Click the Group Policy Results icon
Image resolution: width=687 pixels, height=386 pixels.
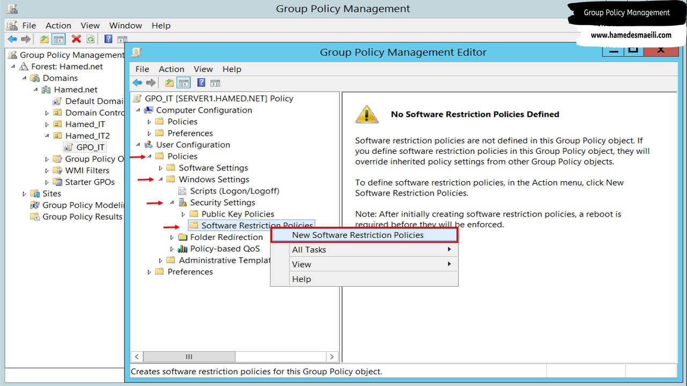pyautogui.click(x=35, y=217)
